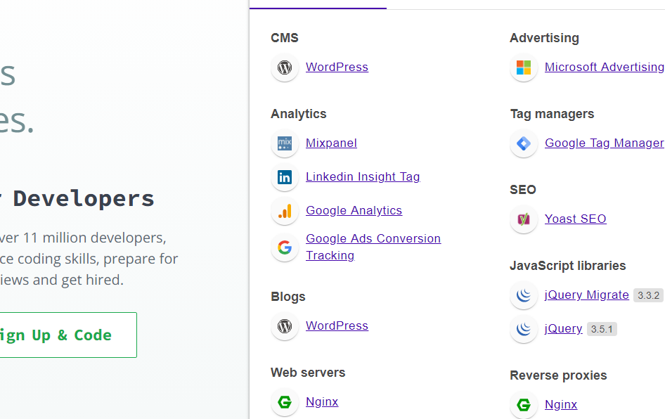
Task: Click the Mixpanel logo icon
Action: point(285,143)
